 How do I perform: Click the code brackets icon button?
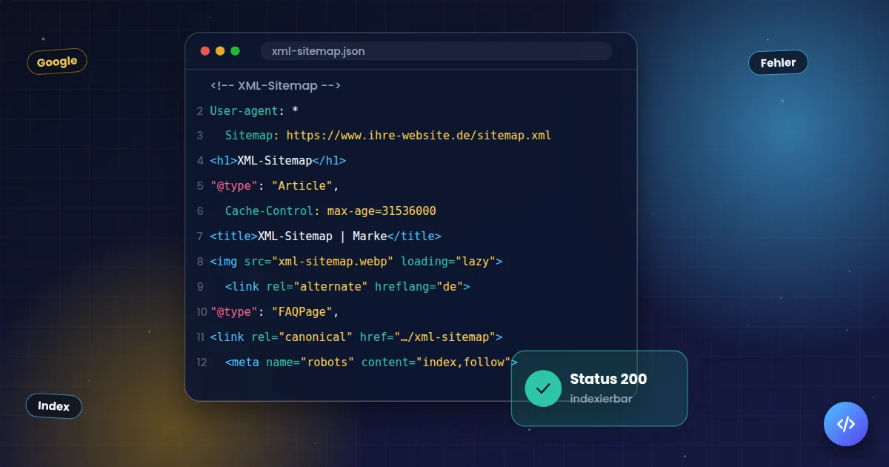pos(845,424)
